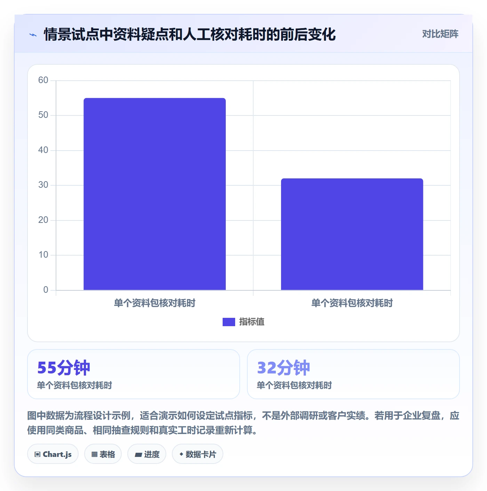Click the diamond icon in the 数据卡片 chip

pos(181,454)
